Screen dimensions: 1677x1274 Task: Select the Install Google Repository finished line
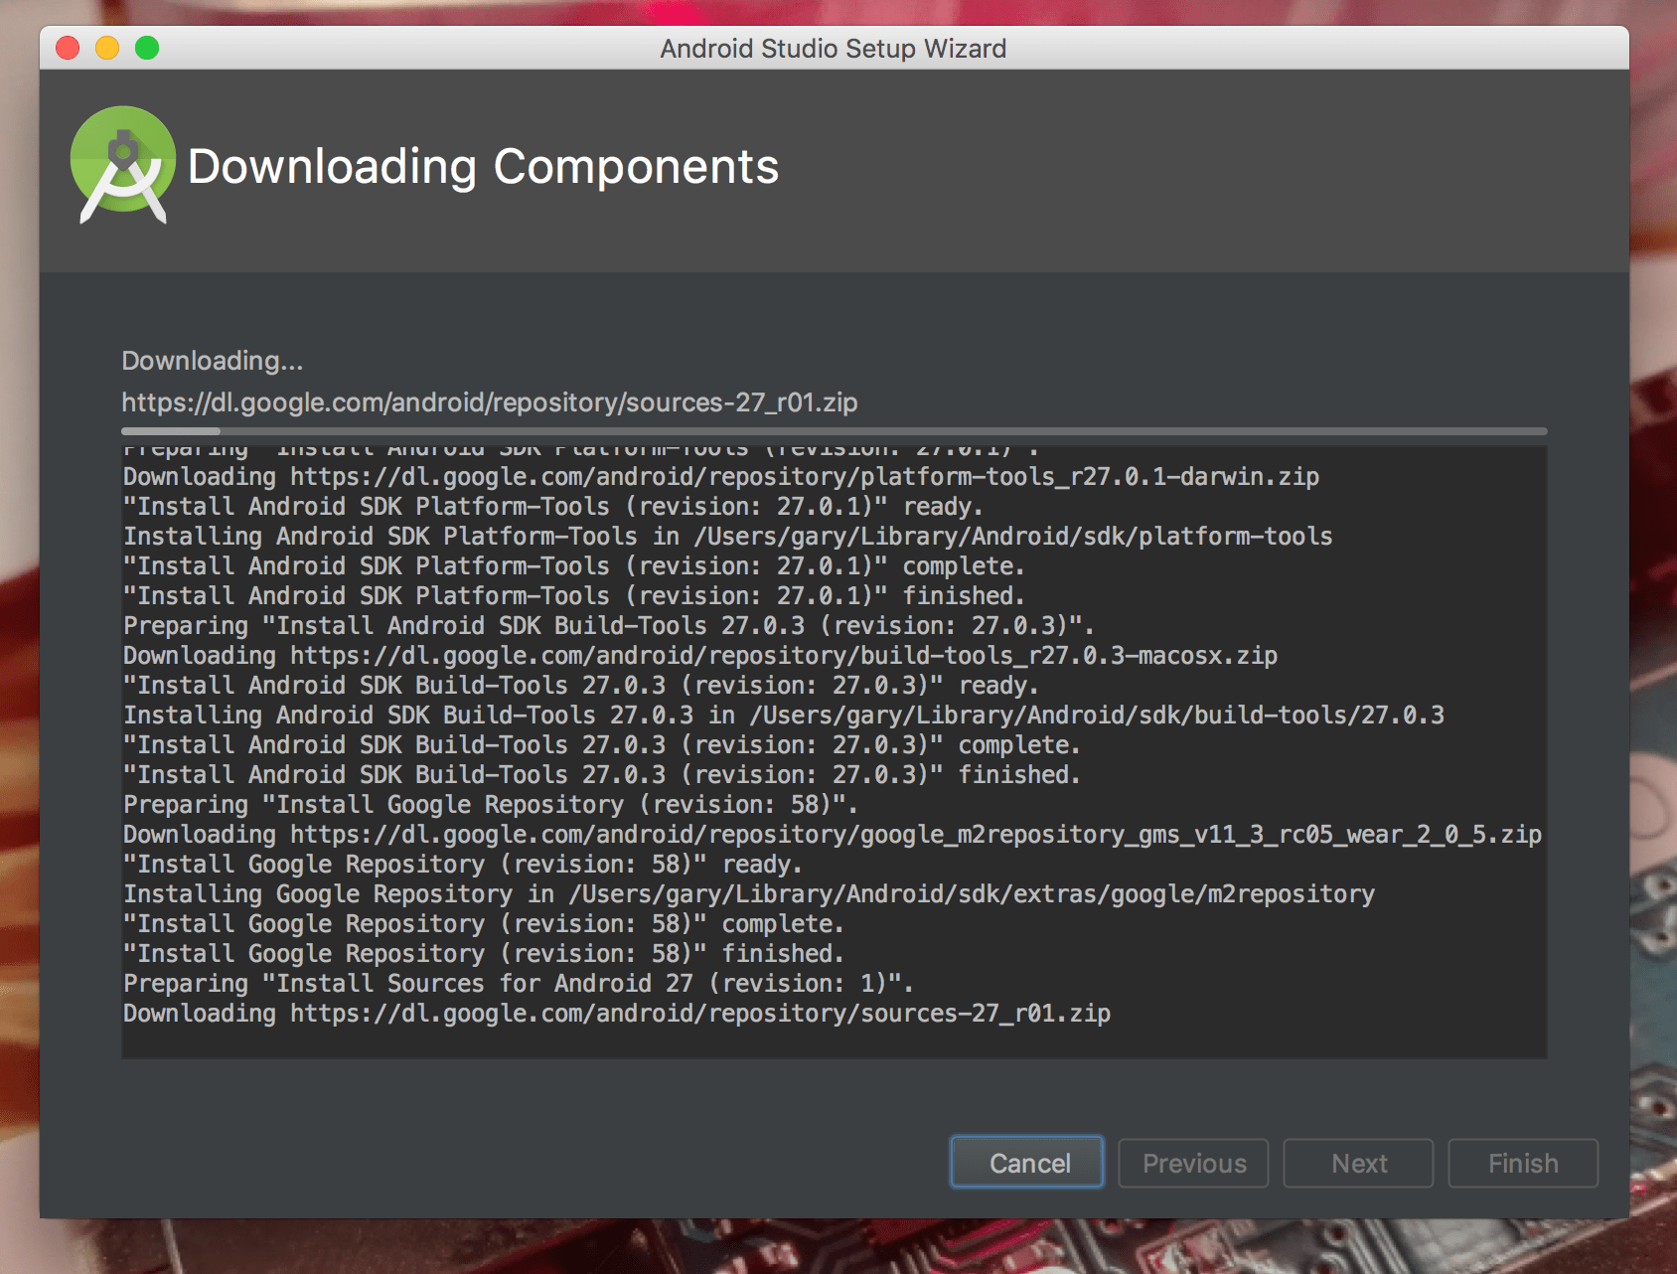click(481, 953)
